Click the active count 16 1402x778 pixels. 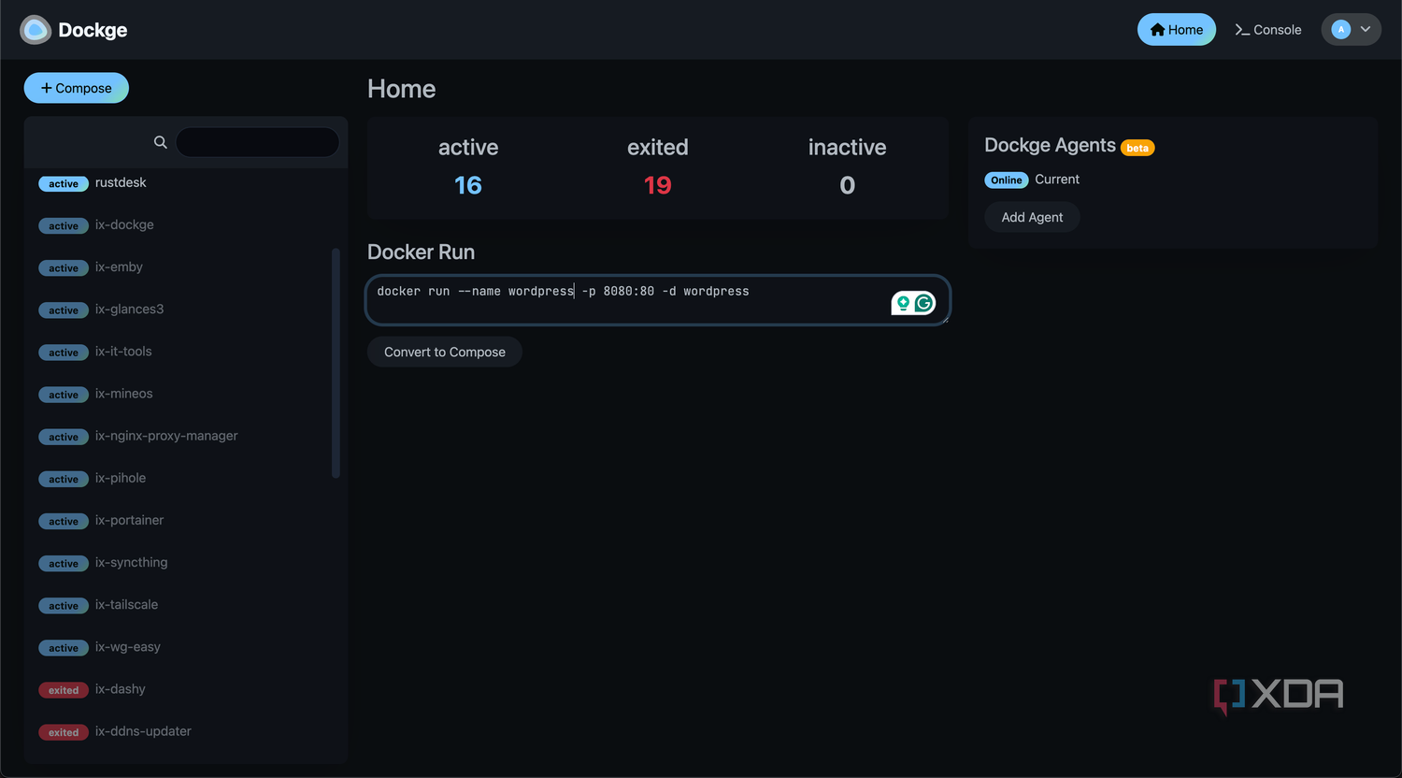(468, 185)
